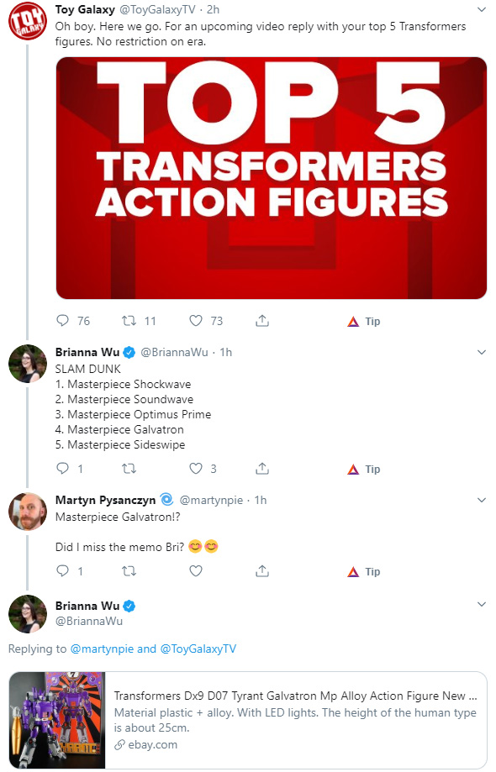
Task: Retweet the Toy Galaxy top 5 post
Action: coord(129,321)
